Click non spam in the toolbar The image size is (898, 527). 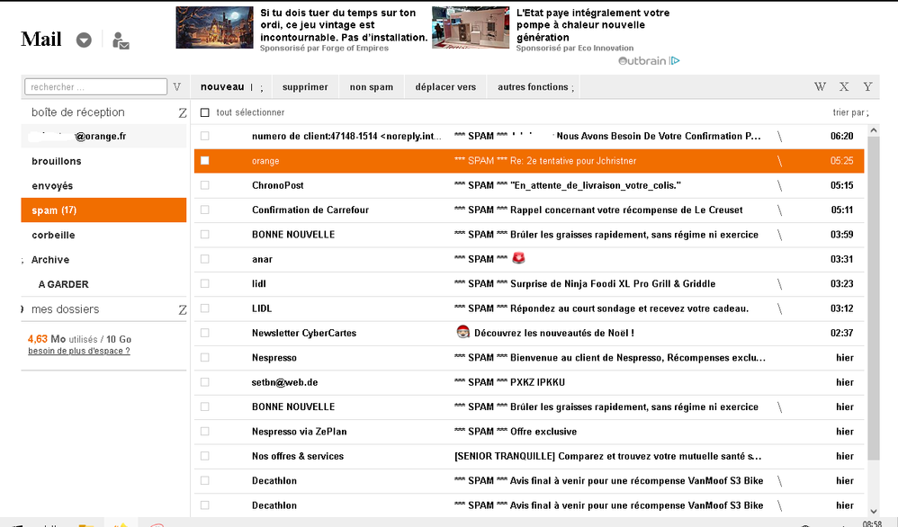click(372, 87)
